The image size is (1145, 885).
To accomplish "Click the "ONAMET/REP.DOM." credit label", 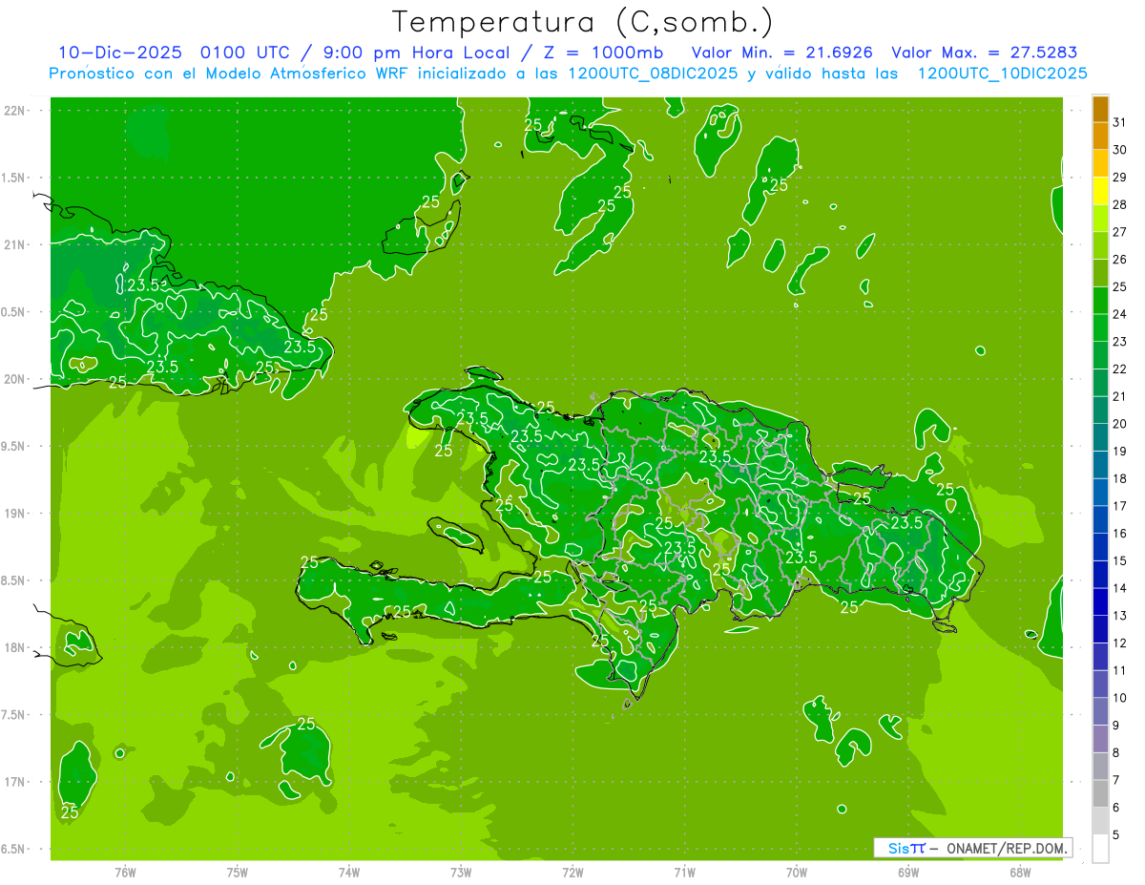I will 1007,848.
